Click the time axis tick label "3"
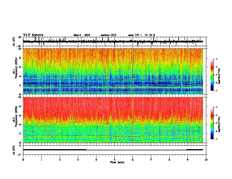The width and height of the screenshot is (232, 179). (x=78, y=160)
